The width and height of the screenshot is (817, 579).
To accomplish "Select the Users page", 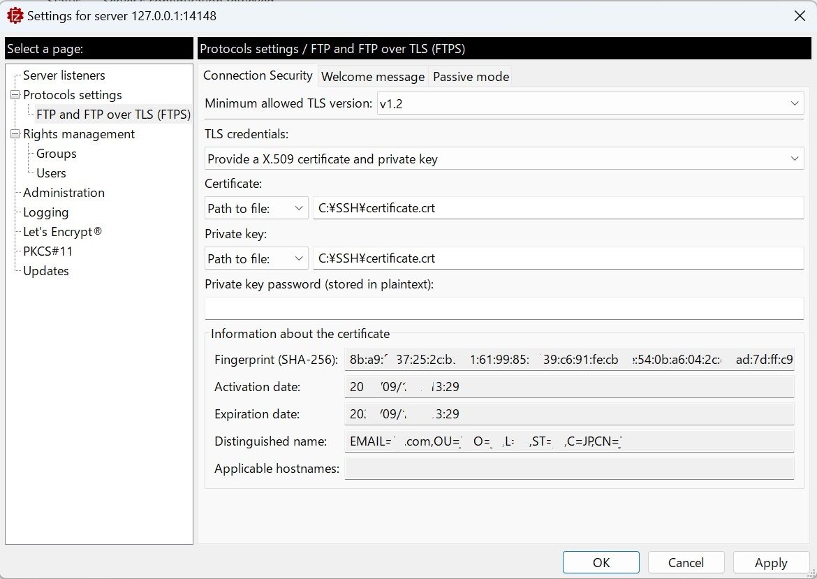I will [x=52, y=173].
